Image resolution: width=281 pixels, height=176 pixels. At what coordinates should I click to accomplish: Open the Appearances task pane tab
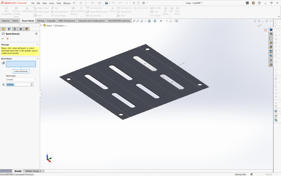tap(271, 47)
